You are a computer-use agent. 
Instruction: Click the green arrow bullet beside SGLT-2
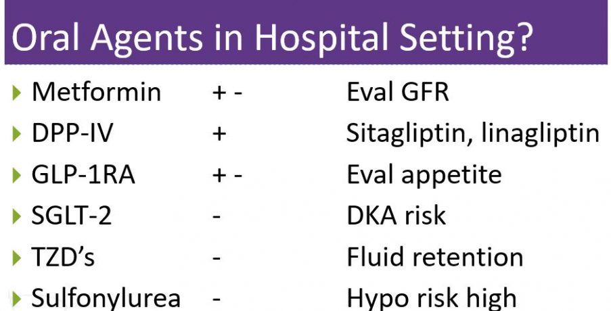[17, 216]
